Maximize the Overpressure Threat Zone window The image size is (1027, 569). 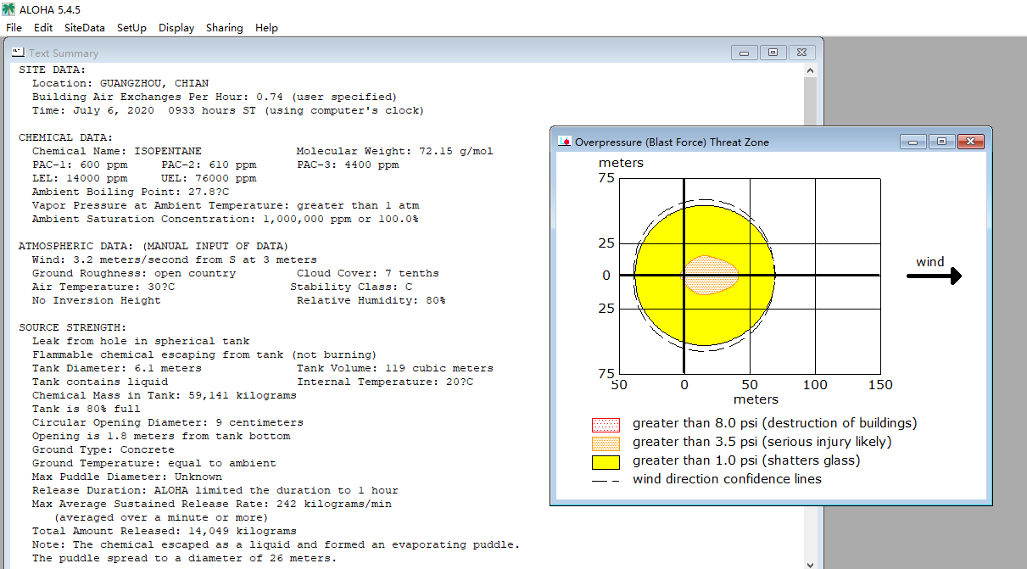[941, 142]
